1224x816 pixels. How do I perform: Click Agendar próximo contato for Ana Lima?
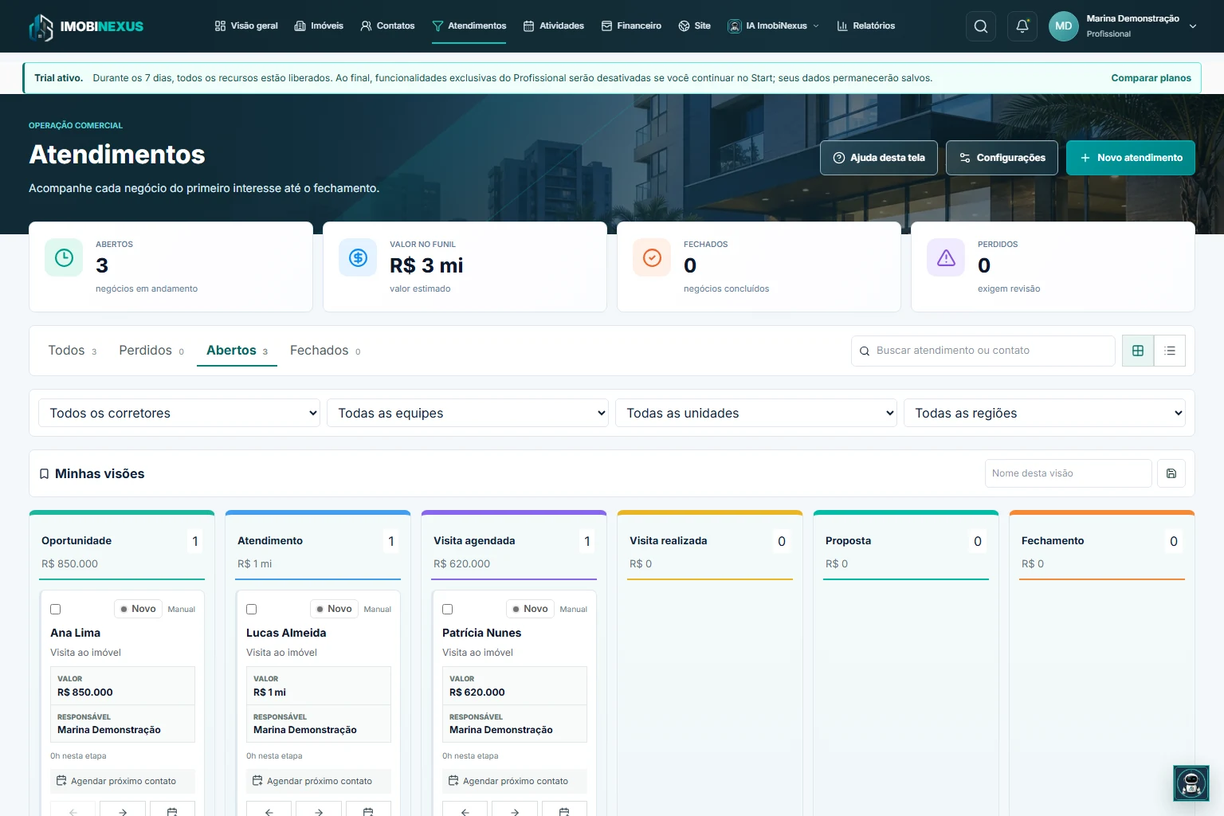[123, 781]
